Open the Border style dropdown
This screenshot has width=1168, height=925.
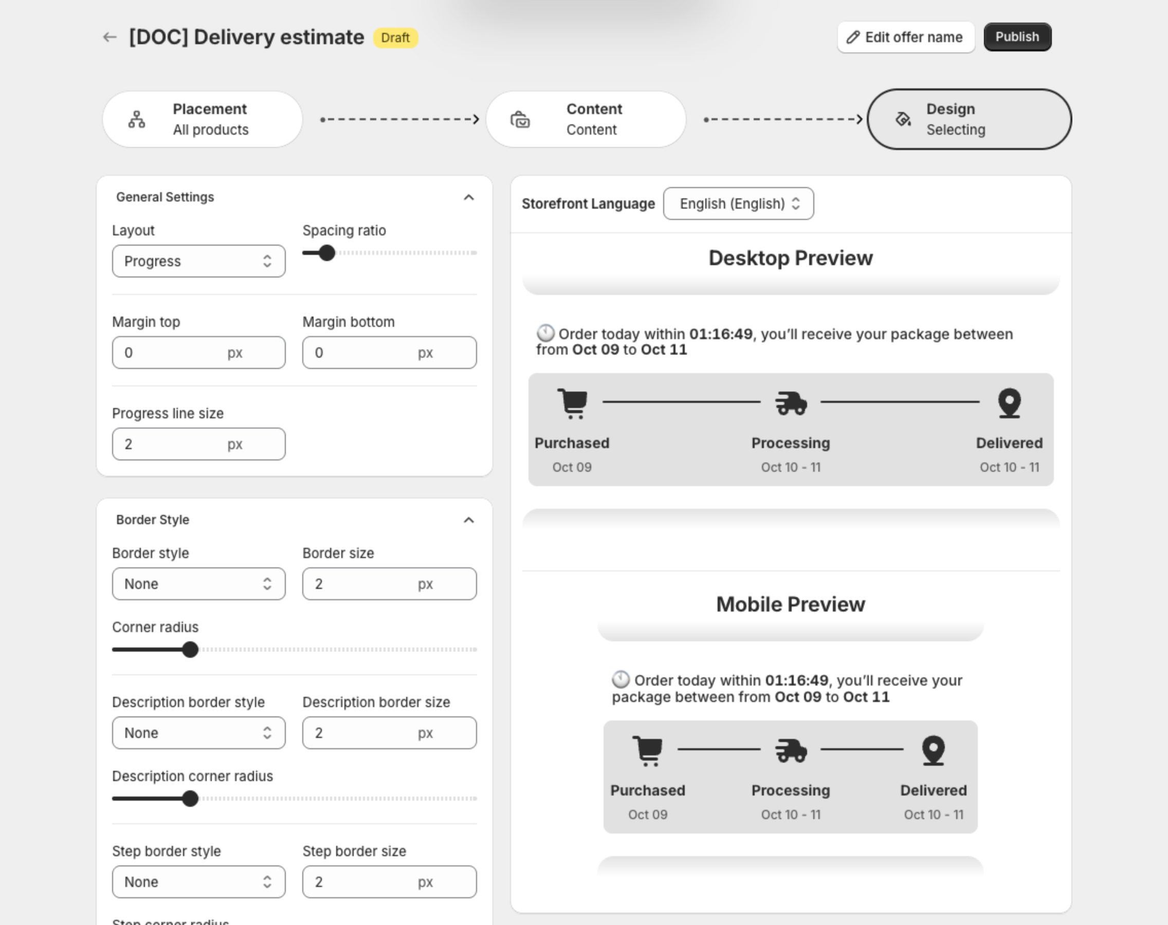(199, 584)
